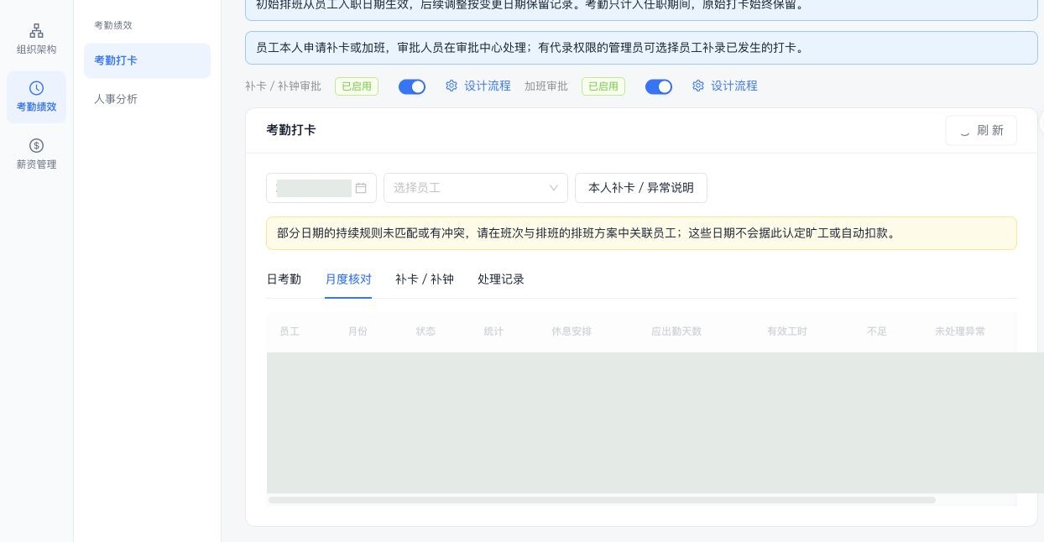The width and height of the screenshot is (1044, 542).
Task: Click the 有效工时 column header
Action: coord(787,331)
